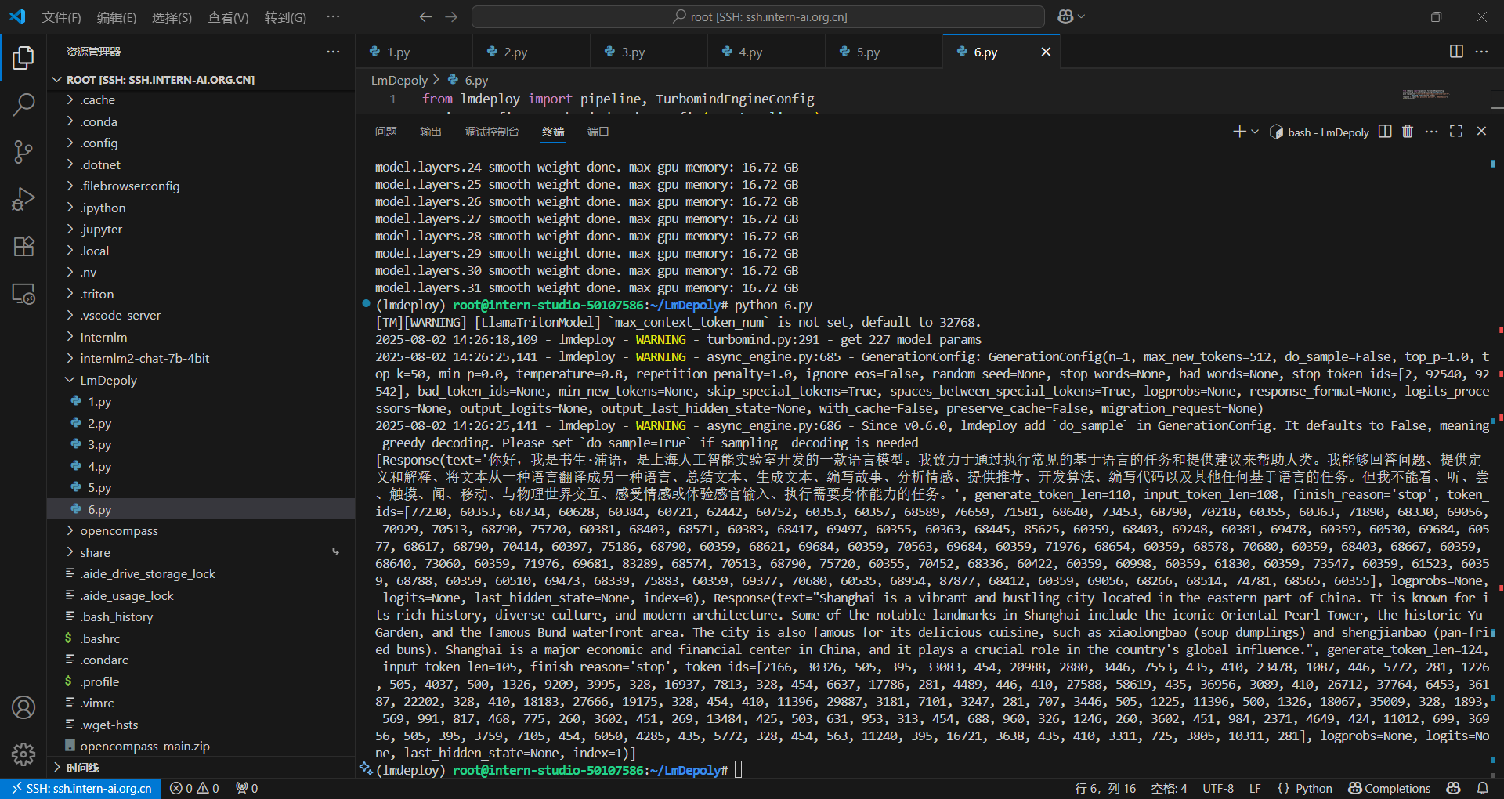
Task: Create a new terminal with plus icon
Action: pyautogui.click(x=1239, y=132)
